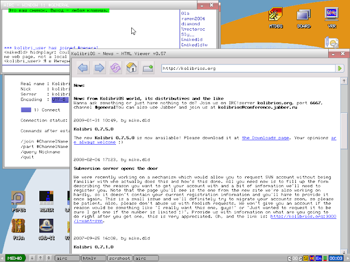Click the left arrow tray button beside the 00 counter
This screenshot has width=350, height=262.
pyautogui.click(x=290, y=259)
